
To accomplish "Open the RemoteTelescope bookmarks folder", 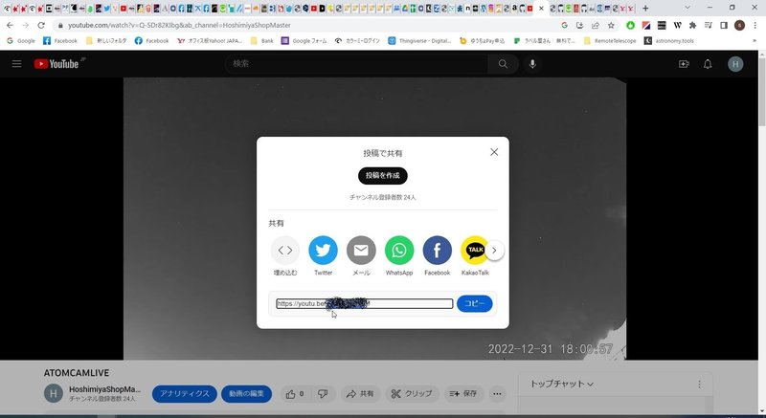I will [610, 41].
